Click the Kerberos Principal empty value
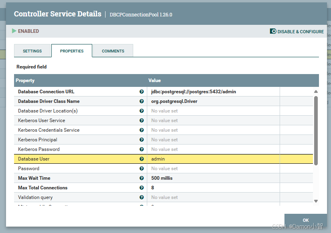Image resolution: width=331 pixels, height=233 pixels. click(164, 140)
